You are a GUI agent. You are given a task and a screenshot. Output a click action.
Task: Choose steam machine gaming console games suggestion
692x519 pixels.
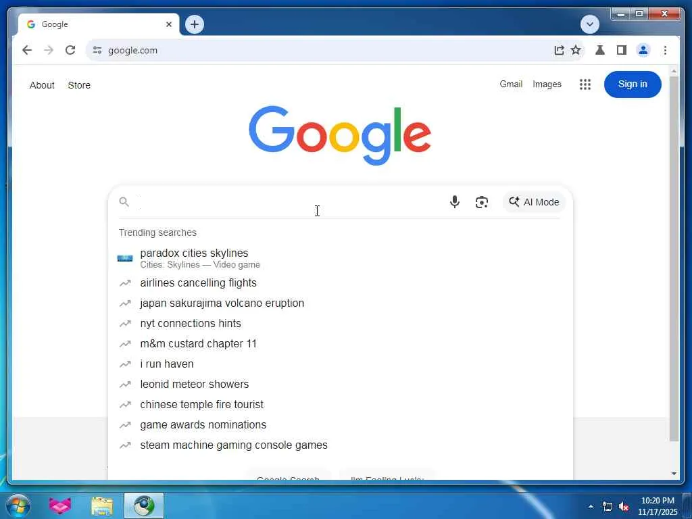(x=341, y=445)
